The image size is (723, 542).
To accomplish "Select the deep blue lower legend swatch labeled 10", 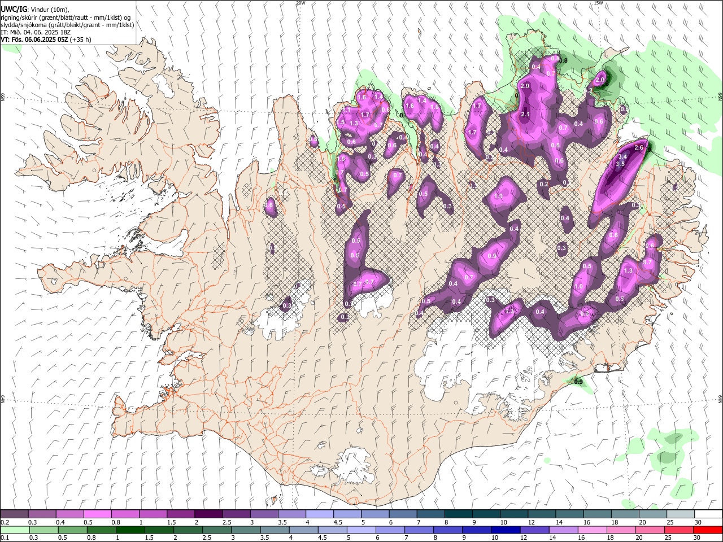I will tap(506, 530).
